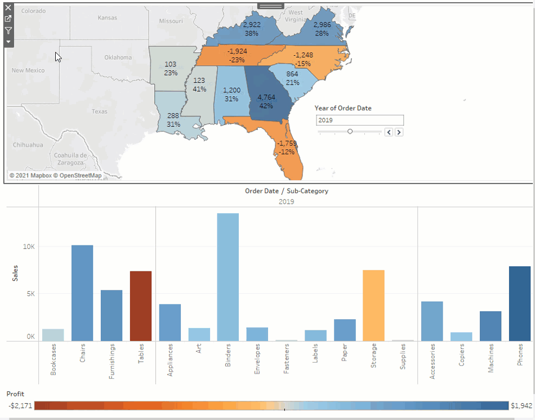Advance to next year with right arrow
The width and height of the screenshot is (535, 420).
click(399, 132)
